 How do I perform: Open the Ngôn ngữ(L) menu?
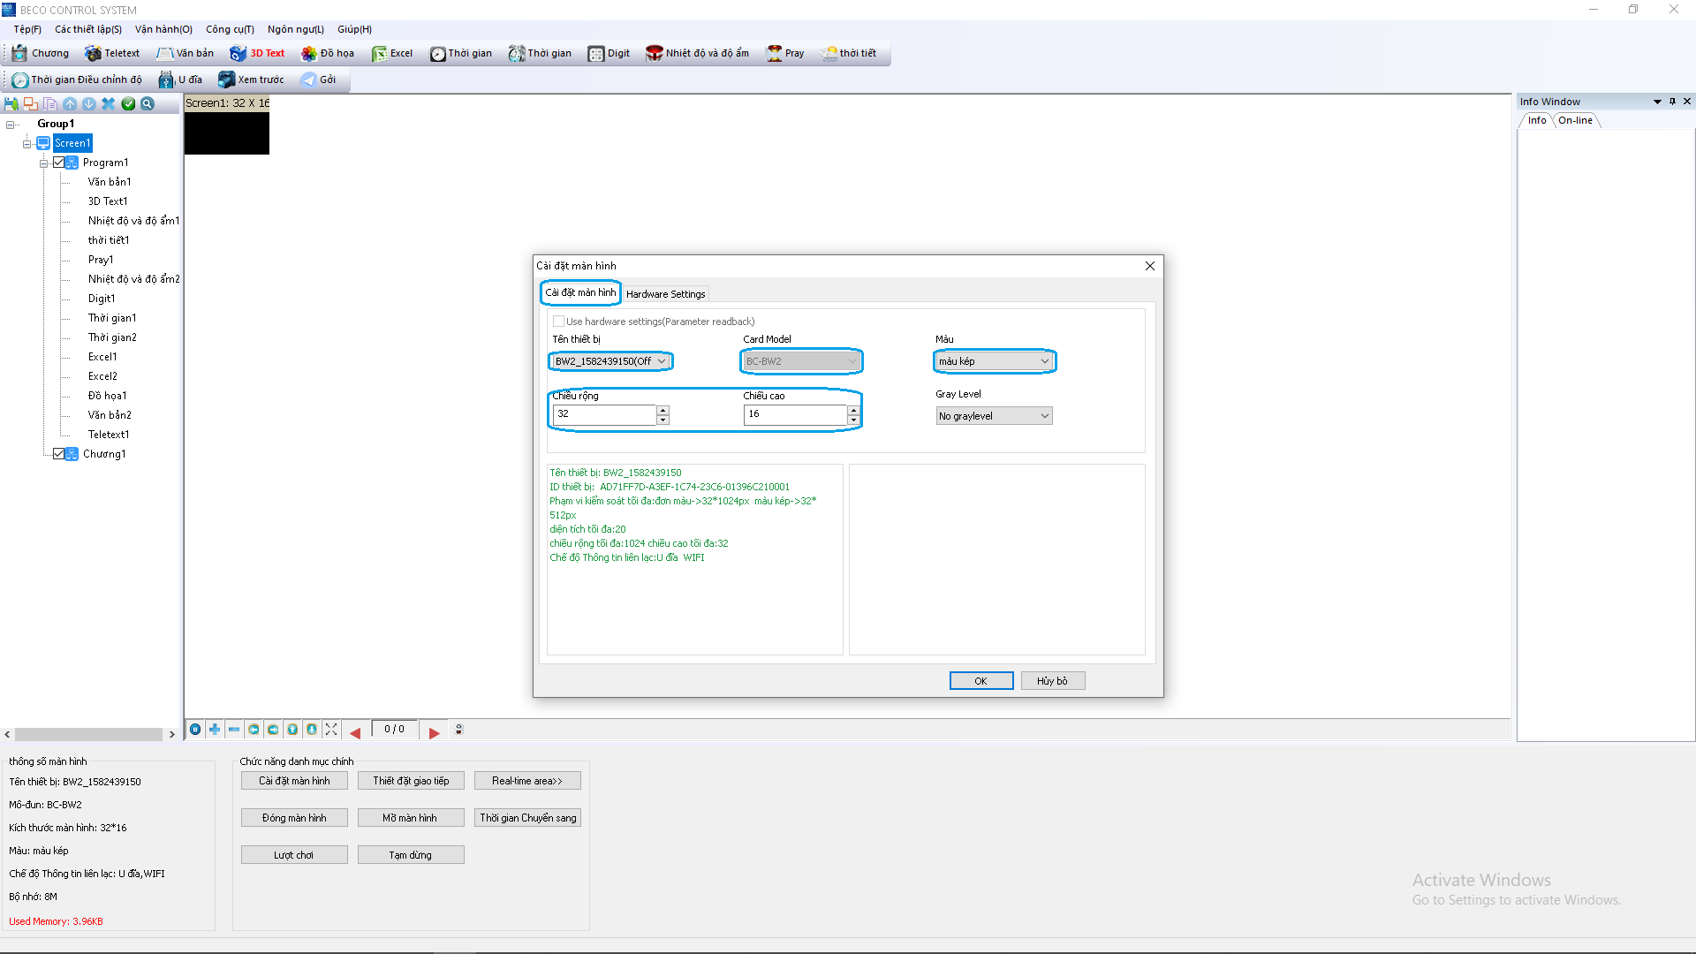(x=295, y=29)
